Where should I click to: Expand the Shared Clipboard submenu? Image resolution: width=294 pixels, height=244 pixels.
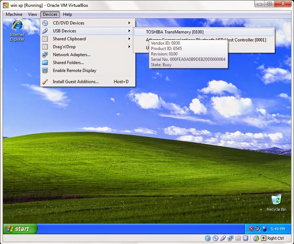(88, 39)
